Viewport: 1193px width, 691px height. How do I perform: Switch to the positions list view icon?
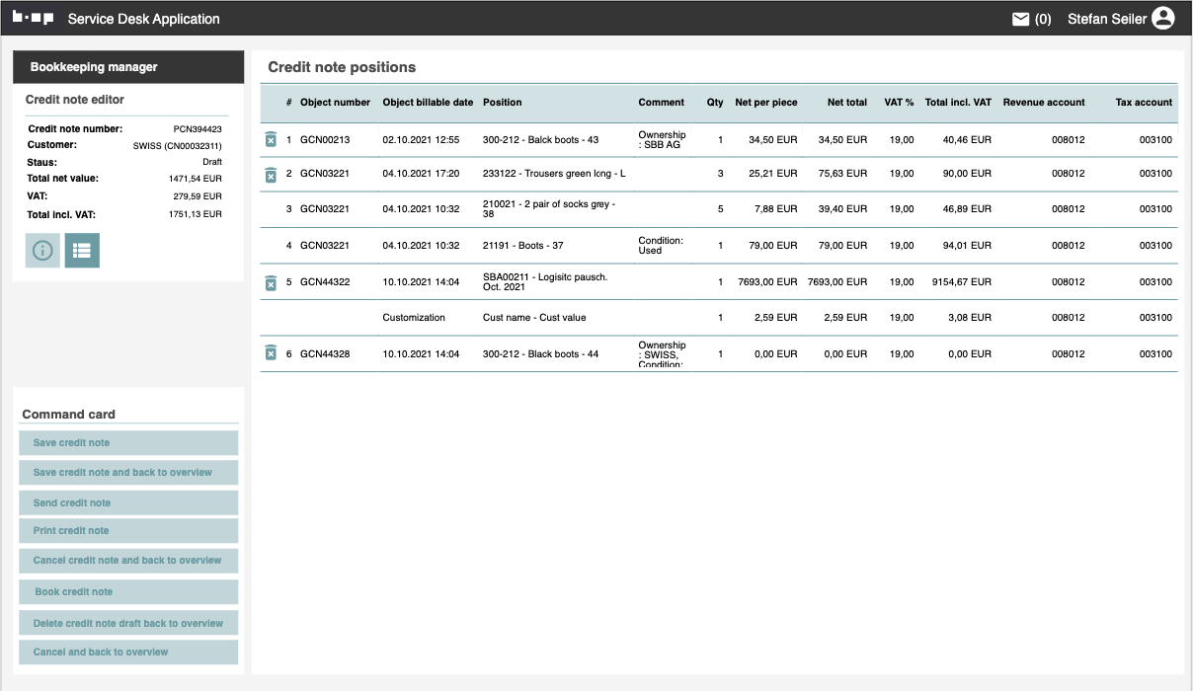[x=82, y=251]
